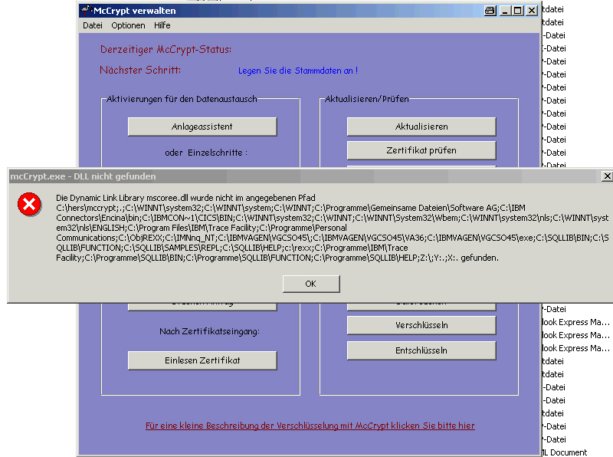The image size is (613, 457).
Task: Click 'oder Einzelschritte :' label
Action: [x=206, y=153]
